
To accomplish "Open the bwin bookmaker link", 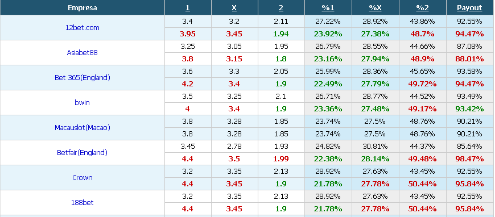I will tap(82, 102).
